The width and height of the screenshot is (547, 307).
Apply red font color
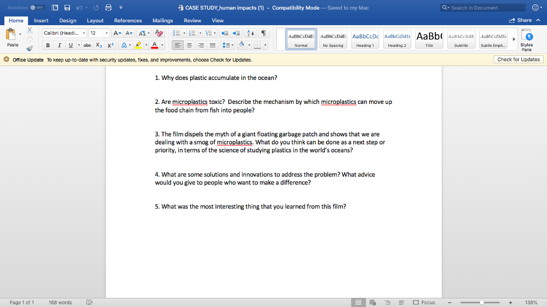154,45
